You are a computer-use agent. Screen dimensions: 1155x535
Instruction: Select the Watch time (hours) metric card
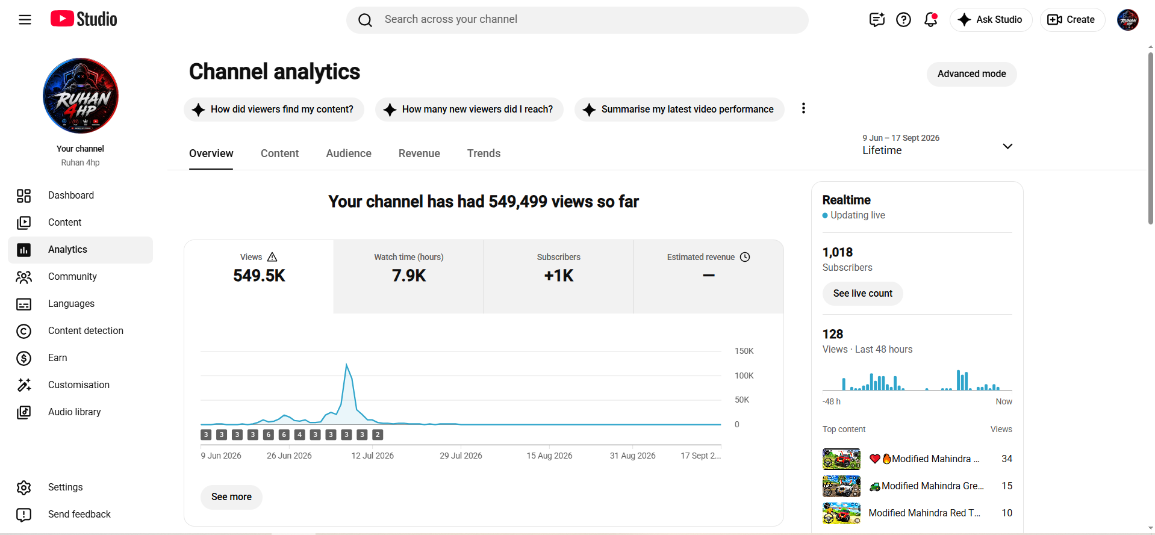click(409, 277)
